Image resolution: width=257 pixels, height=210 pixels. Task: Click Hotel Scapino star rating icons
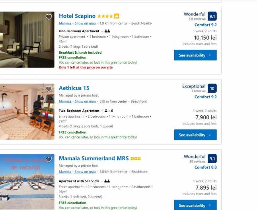[x=105, y=16]
